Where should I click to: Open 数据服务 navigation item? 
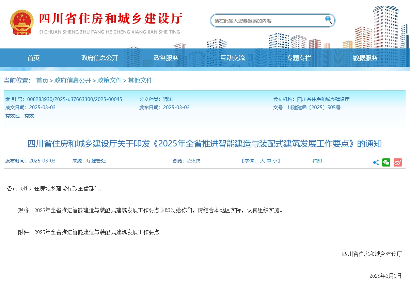pyautogui.click(x=365, y=58)
